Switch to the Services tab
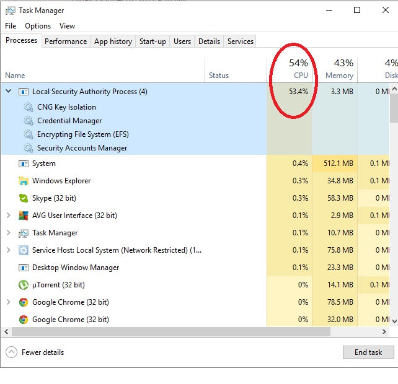The image size is (398, 384). point(240,41)
